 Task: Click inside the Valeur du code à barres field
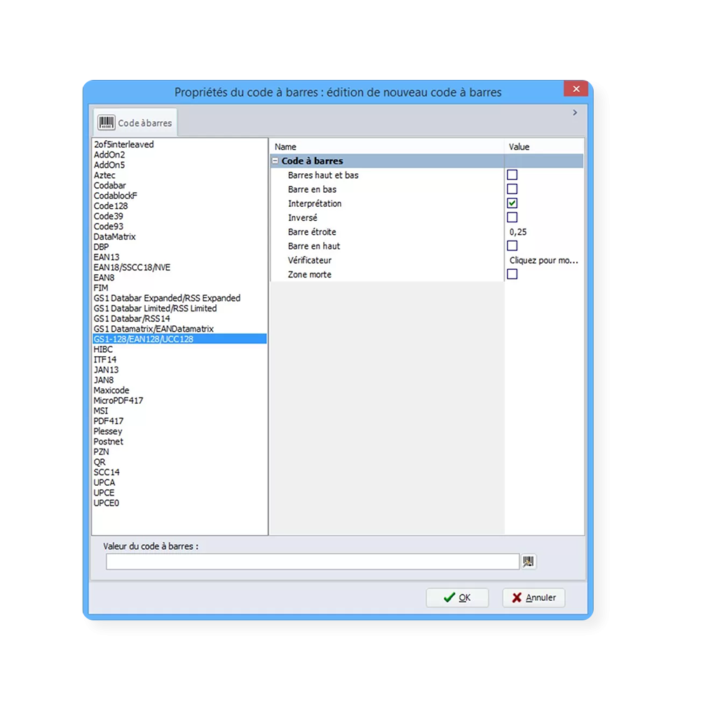point(308,561)
